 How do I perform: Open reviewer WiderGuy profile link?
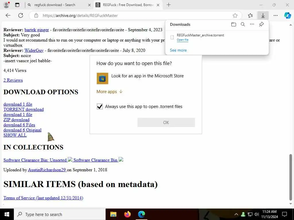[x=34, y=50]
